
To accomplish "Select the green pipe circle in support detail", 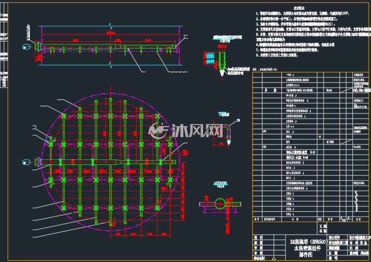I will pyautogui.click(x=220, y=203).
